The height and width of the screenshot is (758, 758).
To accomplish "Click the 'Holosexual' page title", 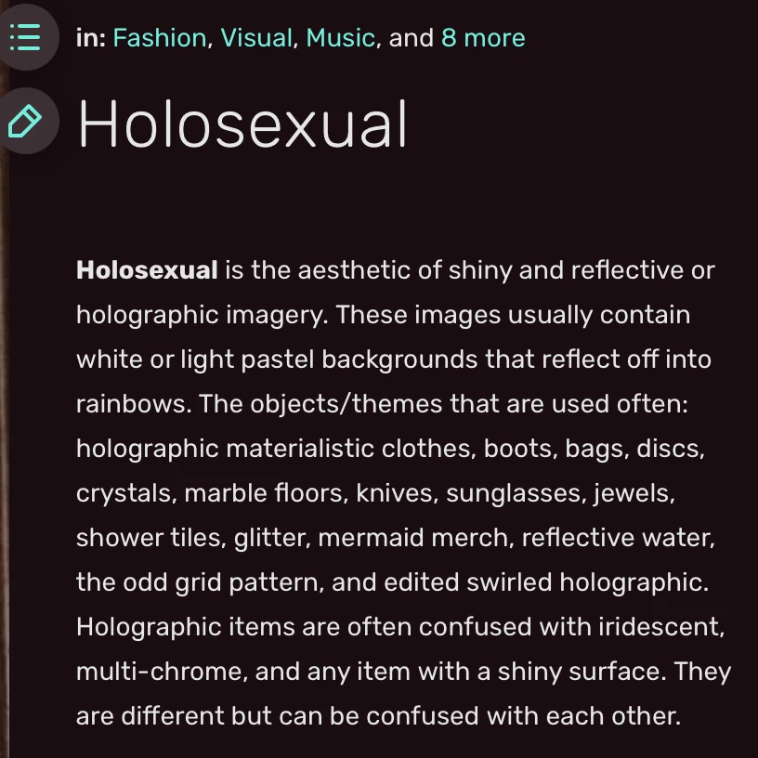I will (242, 125).
